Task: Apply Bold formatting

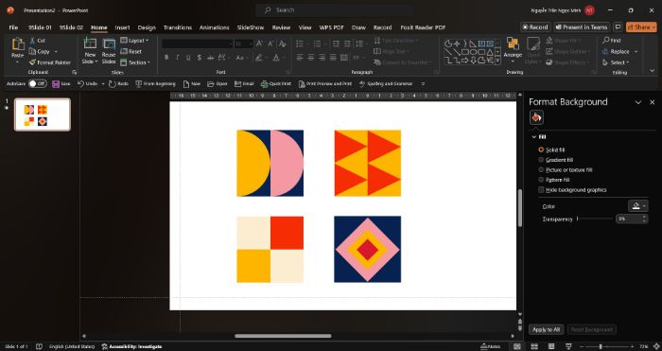Action: click(x=166, y=58)
